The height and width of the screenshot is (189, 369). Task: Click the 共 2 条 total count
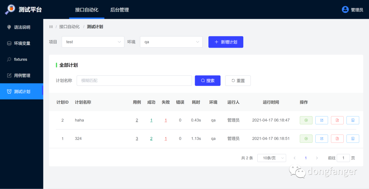(x=247, y=158)
